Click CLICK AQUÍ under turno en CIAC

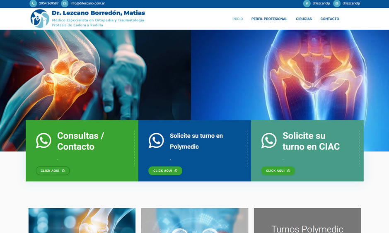click(x=278, y=171)
